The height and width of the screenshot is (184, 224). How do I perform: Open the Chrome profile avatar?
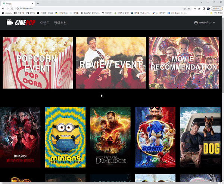(x=208, y=9)
